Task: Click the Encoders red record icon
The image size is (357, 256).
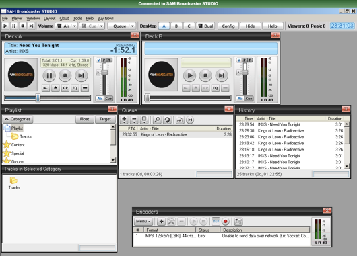Action: (226, 221)
